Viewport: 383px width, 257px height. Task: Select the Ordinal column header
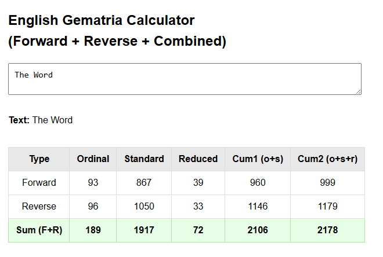click(x=93, y=159)
